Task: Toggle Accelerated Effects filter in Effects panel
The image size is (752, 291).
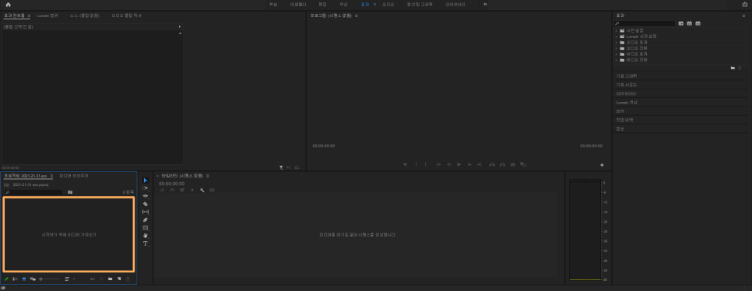Action: coord(680,23)
